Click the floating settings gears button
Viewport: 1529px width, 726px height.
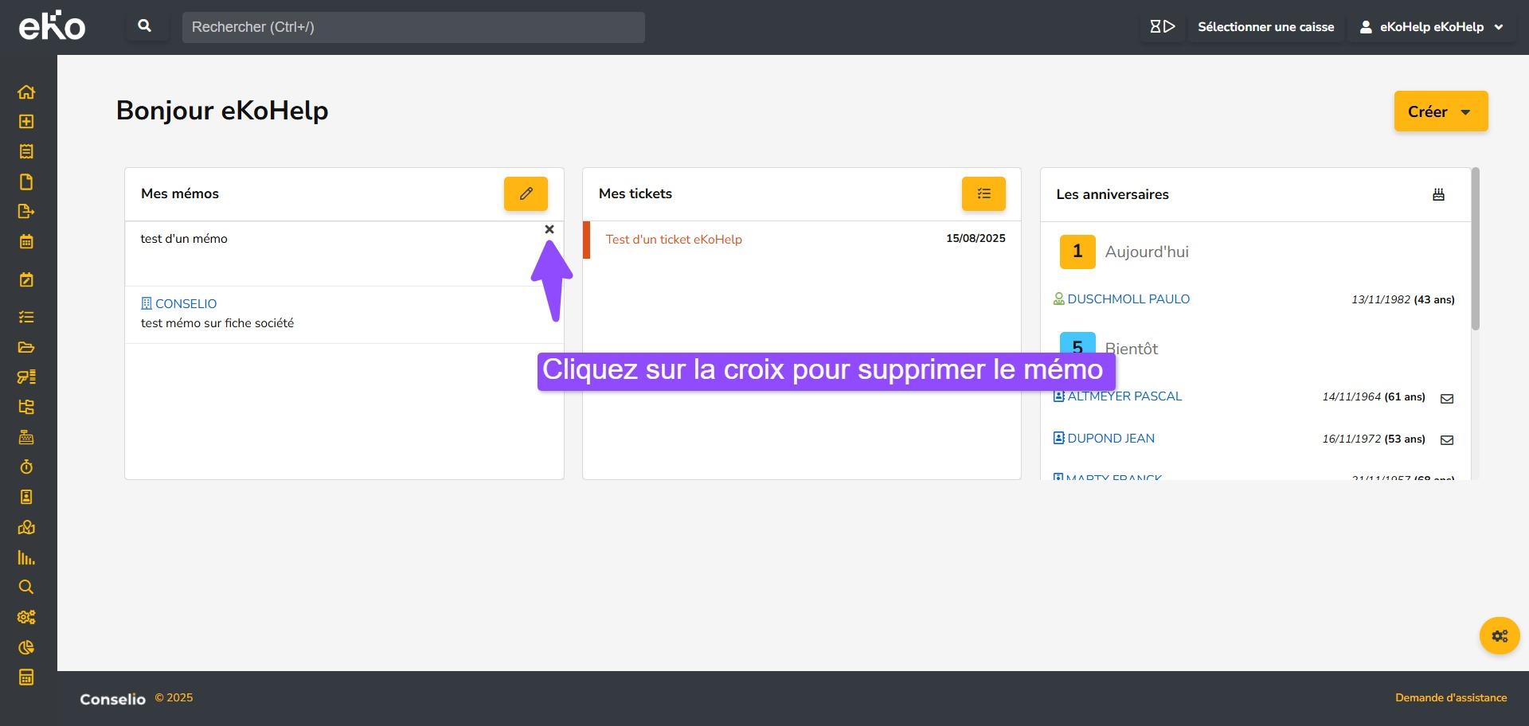click(1500, 636)
